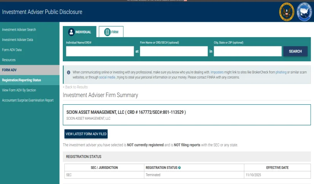Select the Individual search tab

tap(80, 32)
